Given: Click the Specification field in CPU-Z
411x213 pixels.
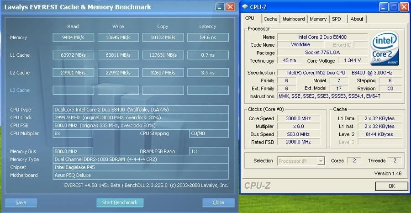Looking at the screenshot, I should pos(339,73).
